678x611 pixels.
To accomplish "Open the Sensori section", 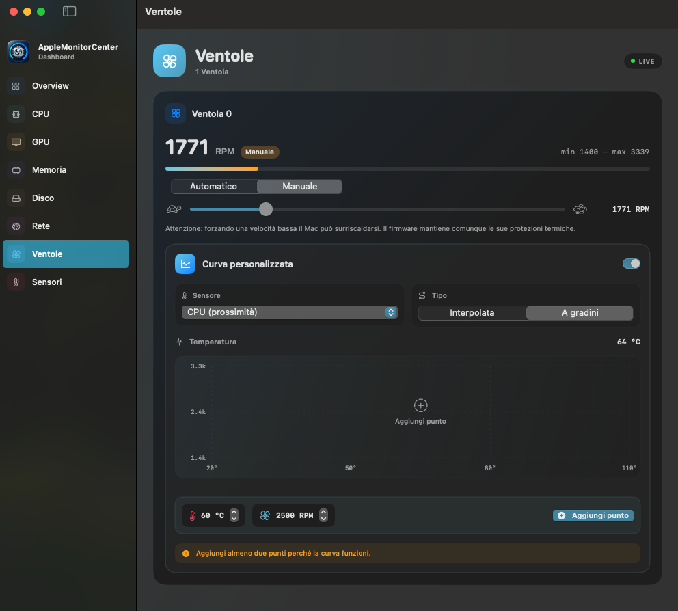I will [66, 282].
